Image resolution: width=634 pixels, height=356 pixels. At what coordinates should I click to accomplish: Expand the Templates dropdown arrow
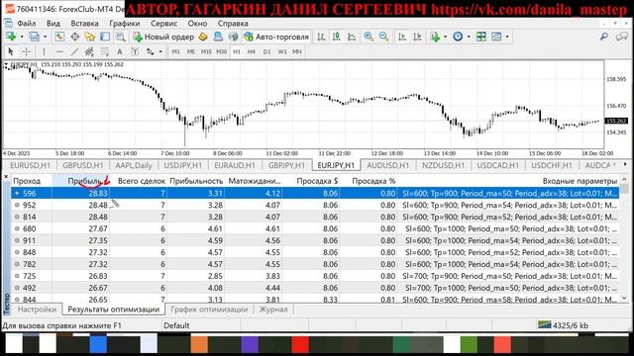[x=507, y=37]
